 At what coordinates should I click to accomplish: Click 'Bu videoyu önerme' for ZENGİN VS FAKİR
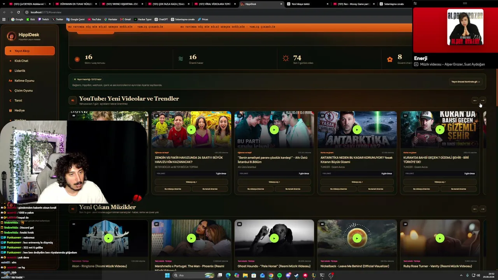(173, 189)
